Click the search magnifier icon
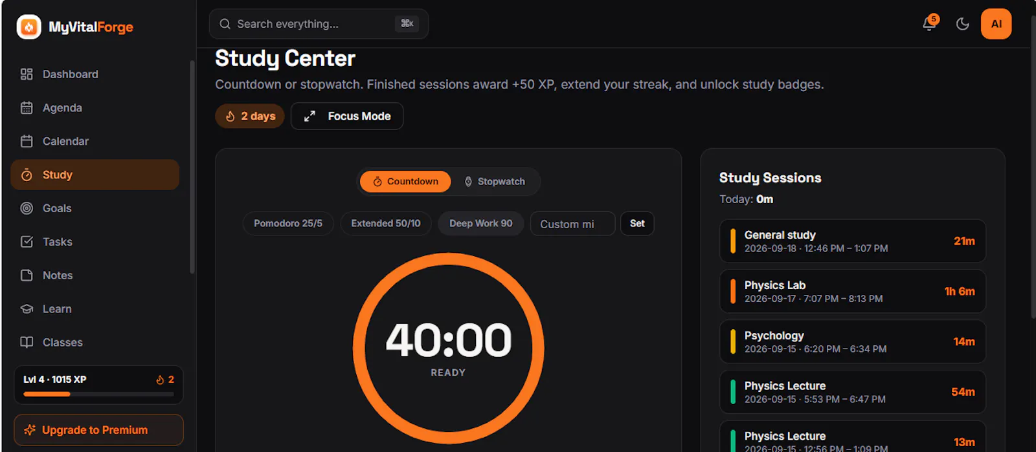The width and height of the screenshot is (1036, 452). 225,24
